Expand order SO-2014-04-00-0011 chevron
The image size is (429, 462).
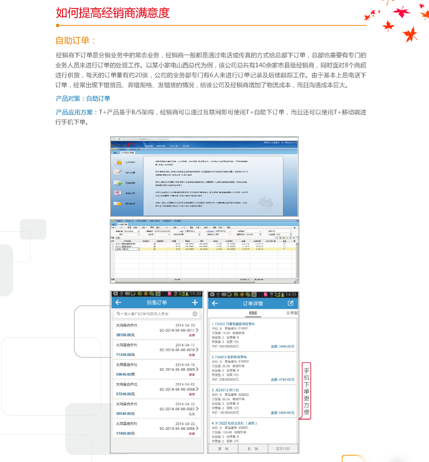point(197,330)
